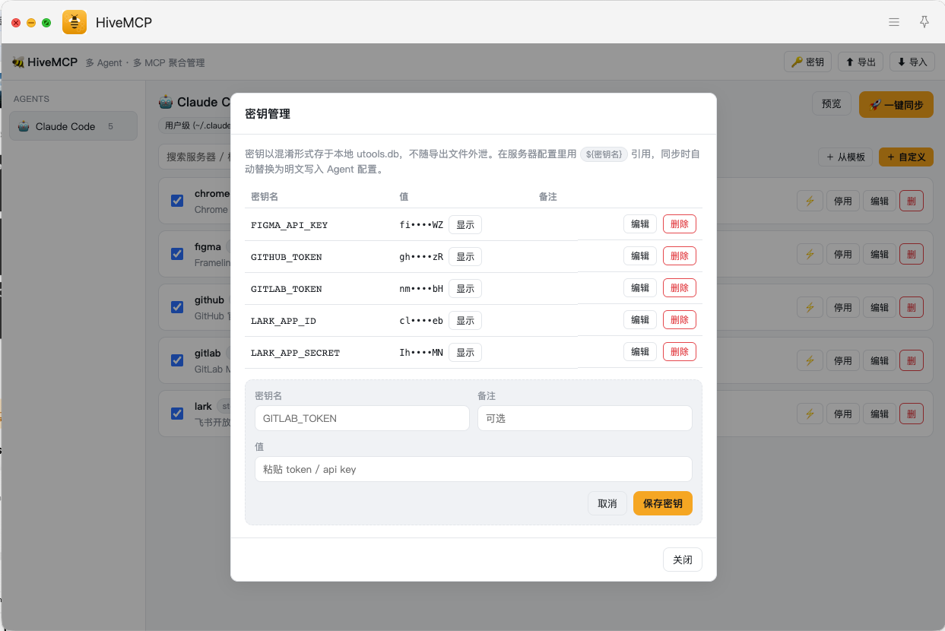The image size is (945, 631).
Task: Click 保存密钥 to save the key
Action: (663, 503)
